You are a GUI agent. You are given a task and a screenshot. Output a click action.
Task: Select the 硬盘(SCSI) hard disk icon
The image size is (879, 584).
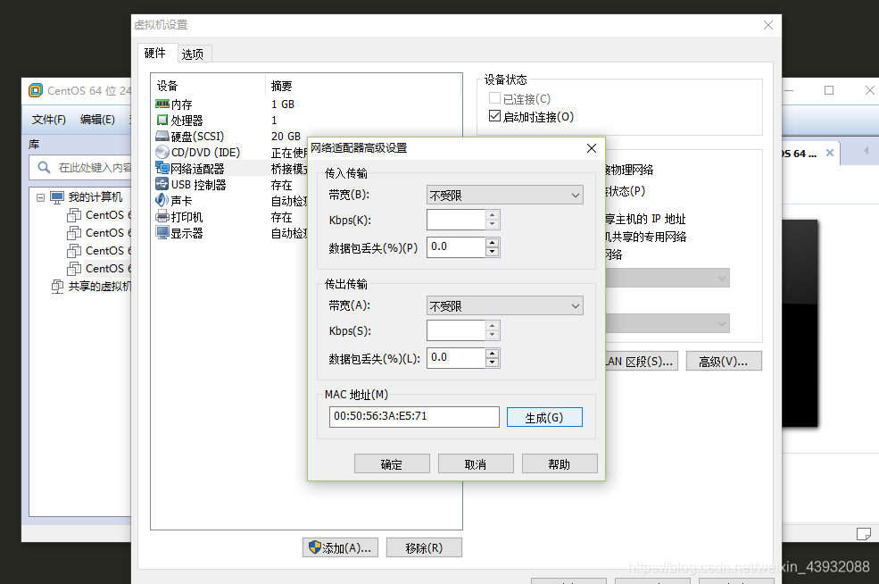tap(162, 137)
